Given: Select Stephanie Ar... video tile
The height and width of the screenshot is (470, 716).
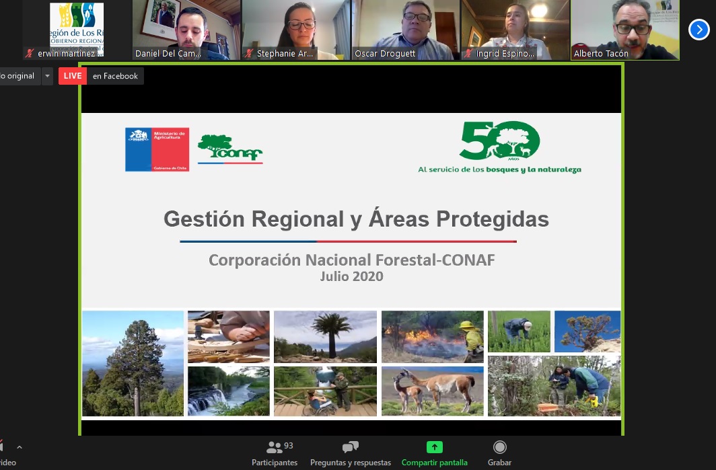Looking at the screenshot, I should 296,30.
